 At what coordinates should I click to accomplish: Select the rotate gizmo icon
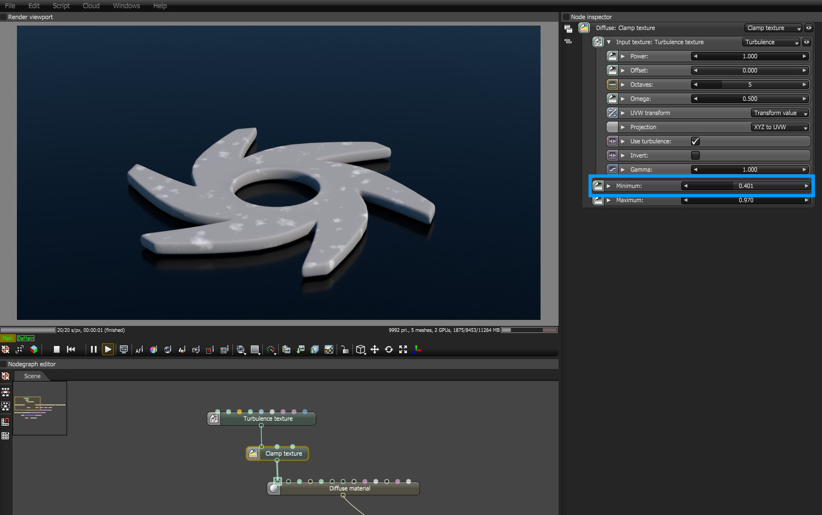(389, 350)
